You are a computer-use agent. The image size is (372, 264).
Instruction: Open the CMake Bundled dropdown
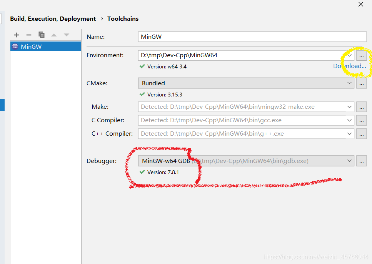point(246,83)
